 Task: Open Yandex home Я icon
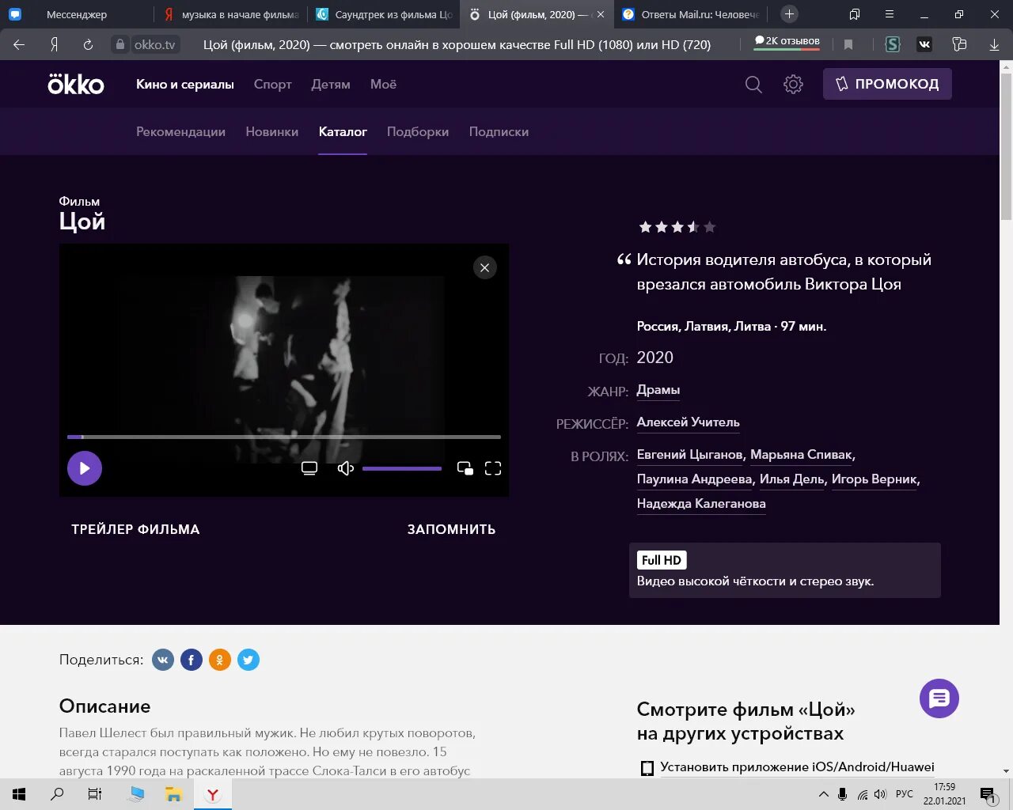coord(54,44)
